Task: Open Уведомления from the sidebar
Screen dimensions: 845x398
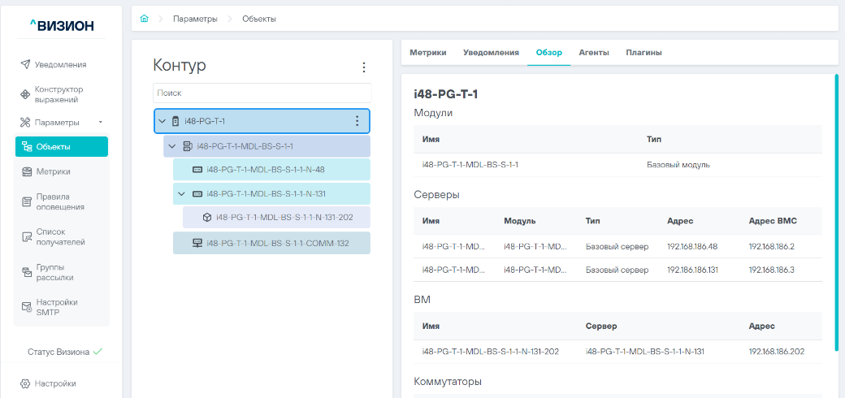Action: coord(60,64)
